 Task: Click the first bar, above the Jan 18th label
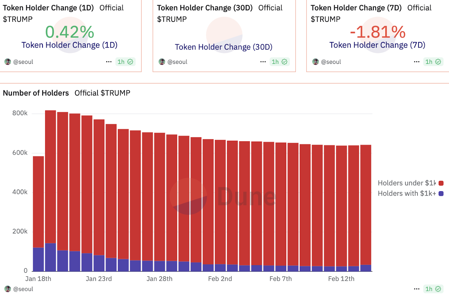click(x=38, y=214)
